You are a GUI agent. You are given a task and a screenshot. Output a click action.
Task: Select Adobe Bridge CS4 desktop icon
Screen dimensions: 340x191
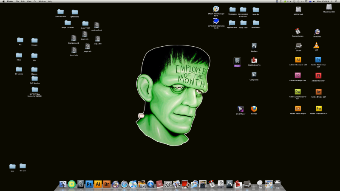point(318,92)
